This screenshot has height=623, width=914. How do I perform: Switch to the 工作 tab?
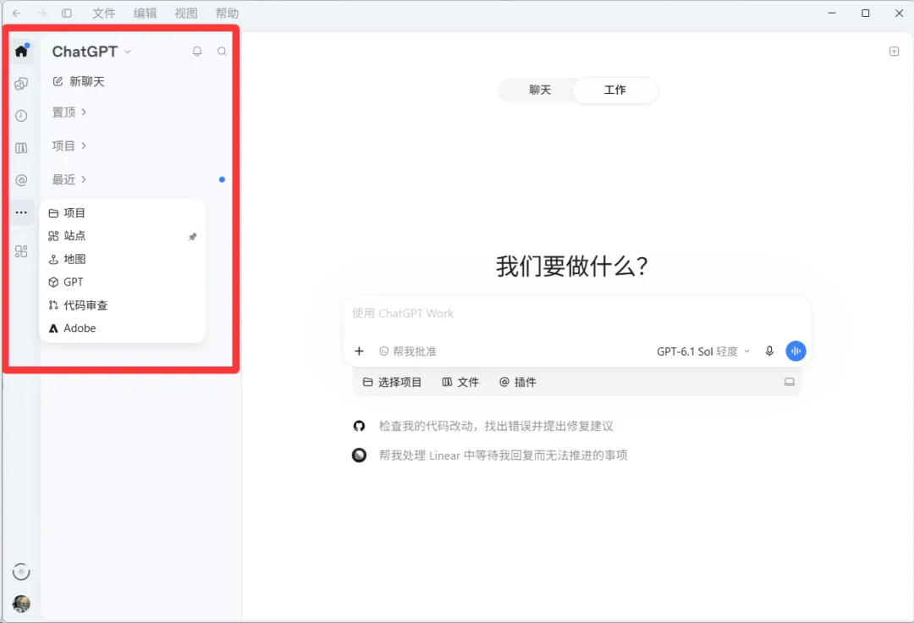click(x=615, y=90)
